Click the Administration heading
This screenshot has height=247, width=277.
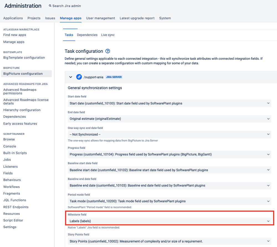pos(23,6)
